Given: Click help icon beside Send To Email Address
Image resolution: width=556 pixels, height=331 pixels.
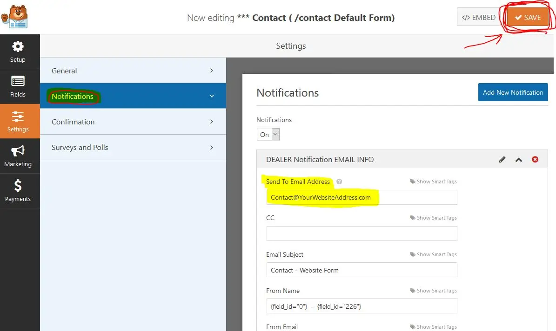Looking at the screenshot, I should click(339, 182).
